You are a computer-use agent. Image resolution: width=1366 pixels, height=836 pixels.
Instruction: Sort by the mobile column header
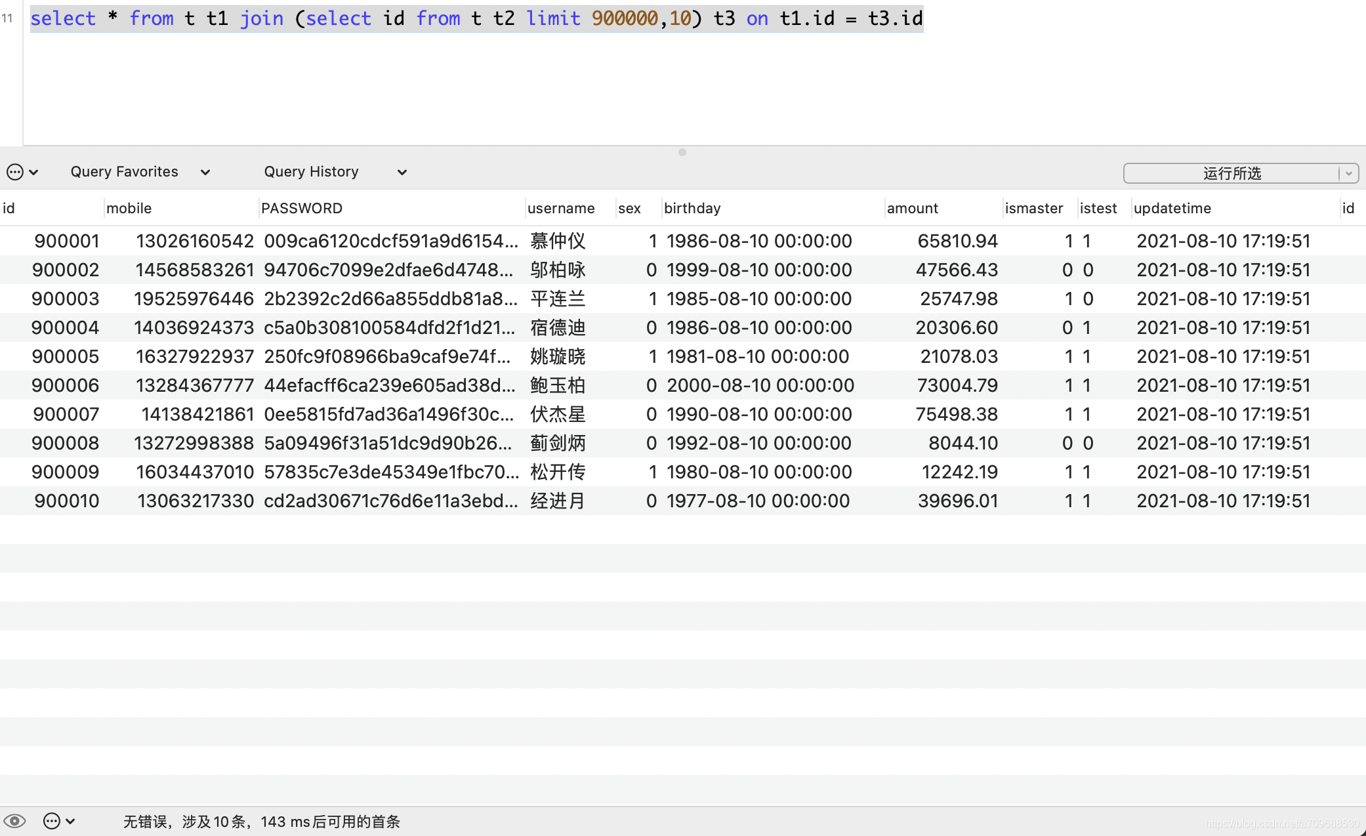tap(129, 208)
